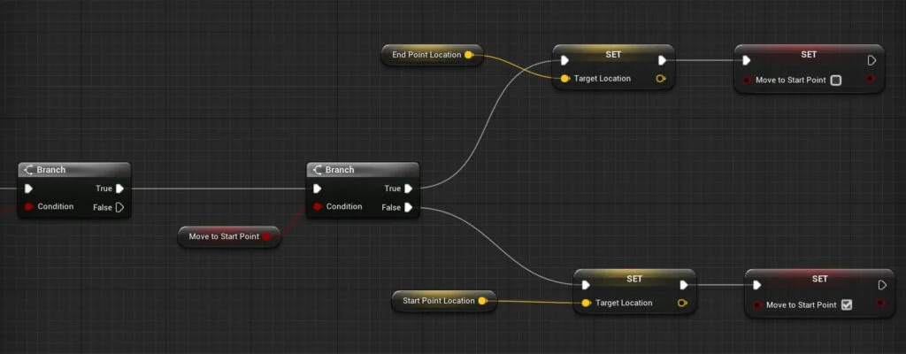Click False exec pin of the leftmost Branch node

(x=120, y=208)
